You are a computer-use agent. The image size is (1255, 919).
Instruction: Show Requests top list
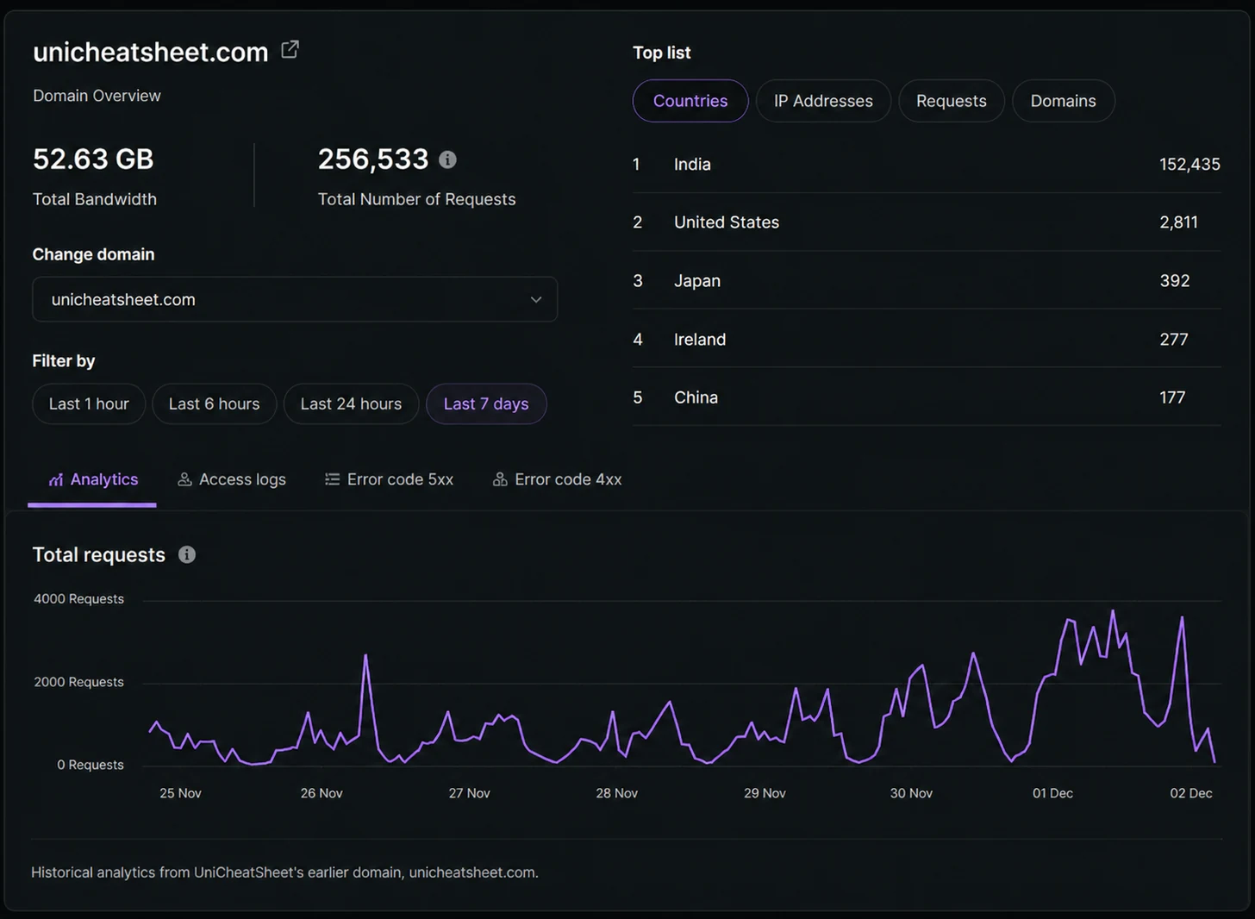(952, 101)
